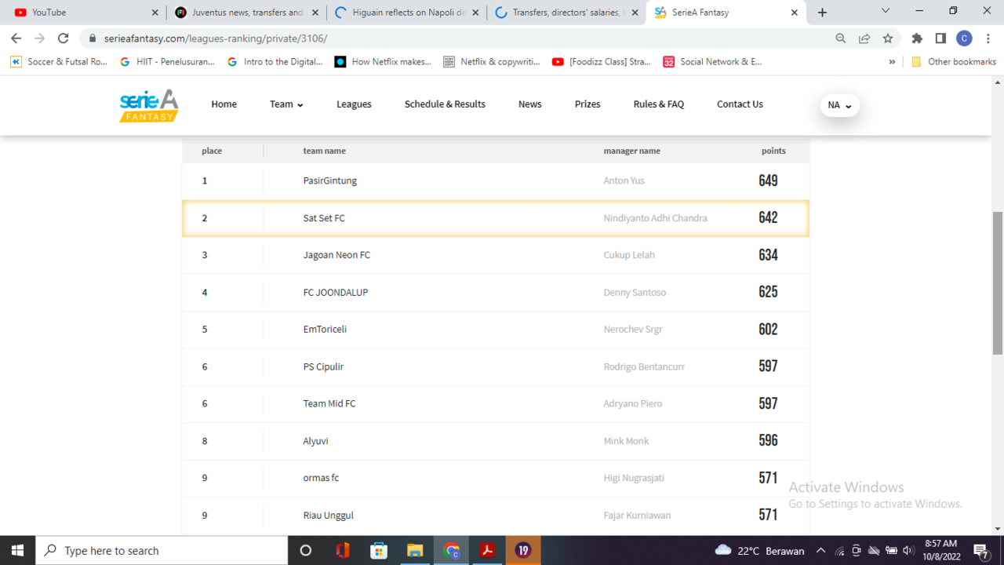This screenshot has width=1004, height=565.
Task: Click the zoom magnifier in address bar
Action: point(840,38)
